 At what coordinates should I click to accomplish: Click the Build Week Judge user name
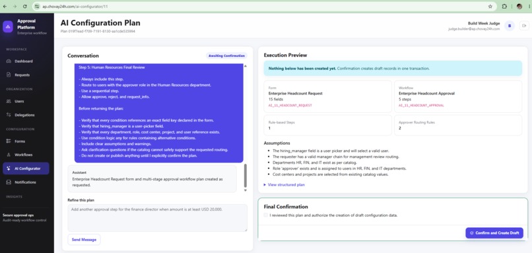coord(483,23)
